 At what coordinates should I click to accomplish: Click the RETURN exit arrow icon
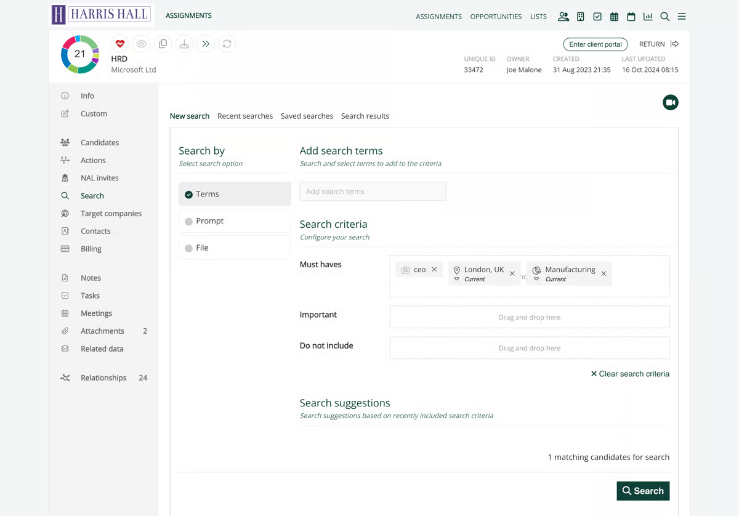click(675, 44)
